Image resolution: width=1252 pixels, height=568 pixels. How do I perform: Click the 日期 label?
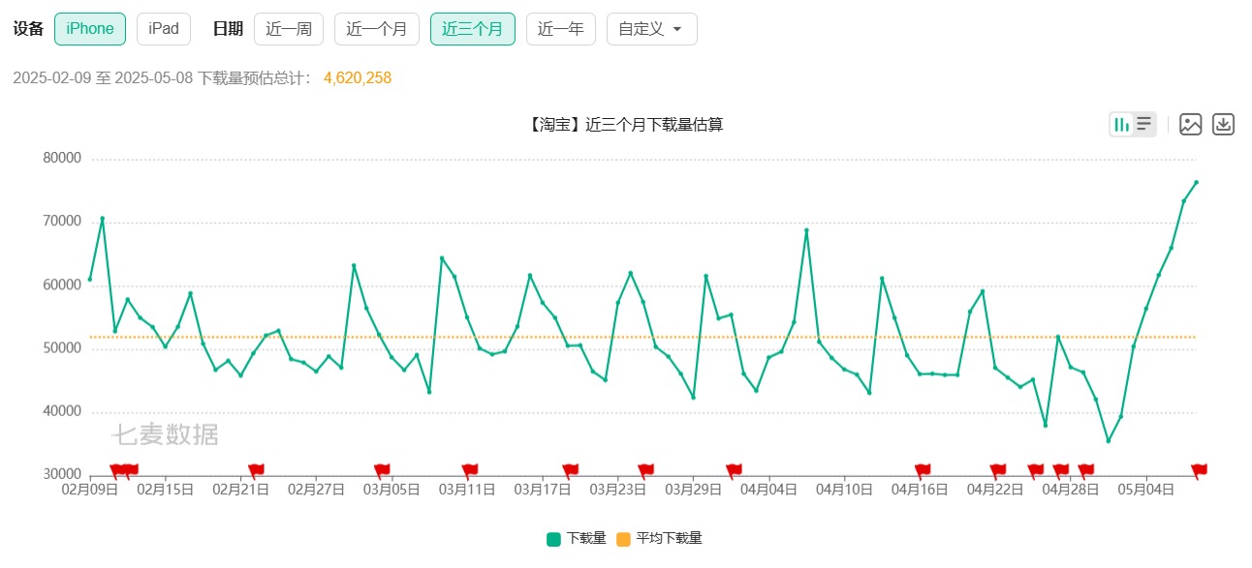[228, 29]
